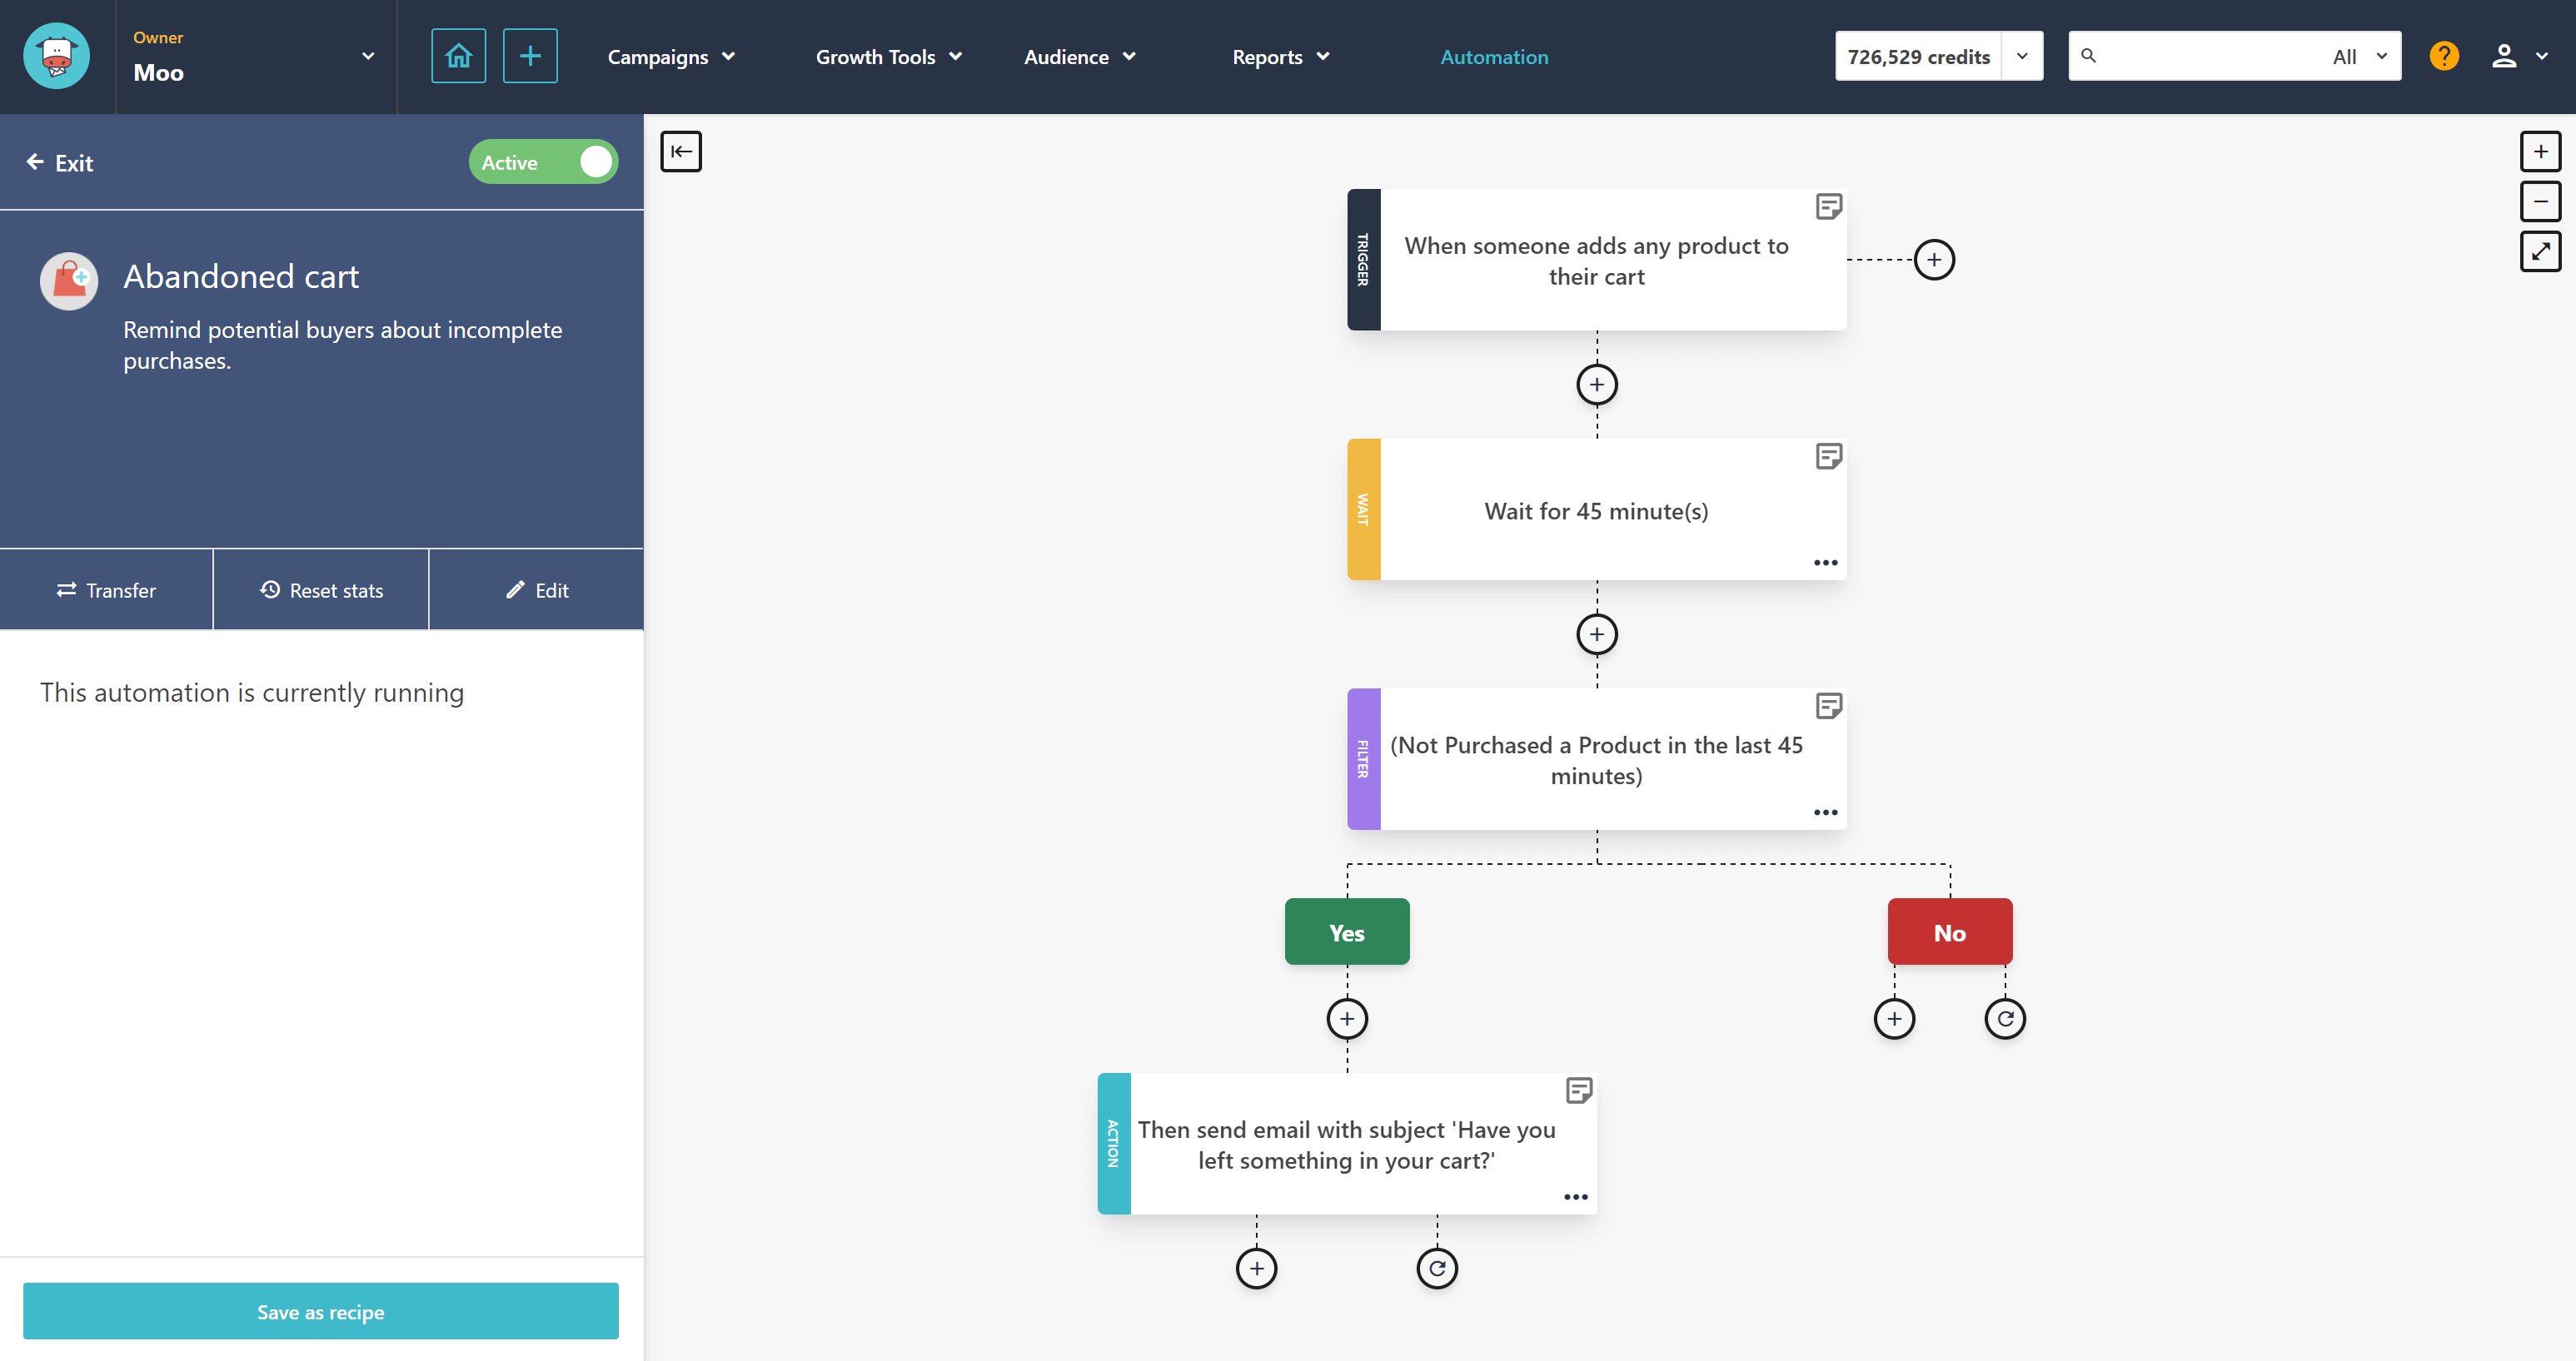The image size is (2576, 1361).
Task: Zoom in on the automation canvas
Action: point(2541,151)
